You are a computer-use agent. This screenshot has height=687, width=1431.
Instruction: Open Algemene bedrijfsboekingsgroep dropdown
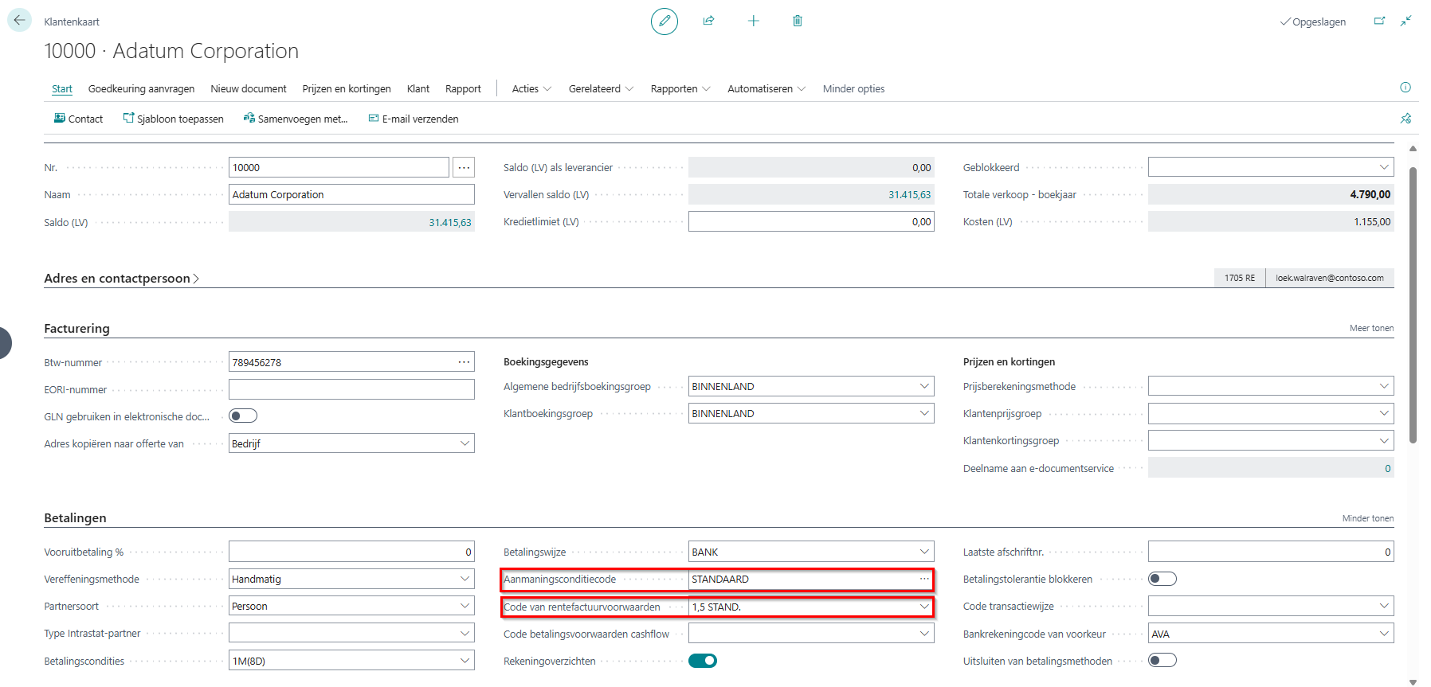pos(924,386)
